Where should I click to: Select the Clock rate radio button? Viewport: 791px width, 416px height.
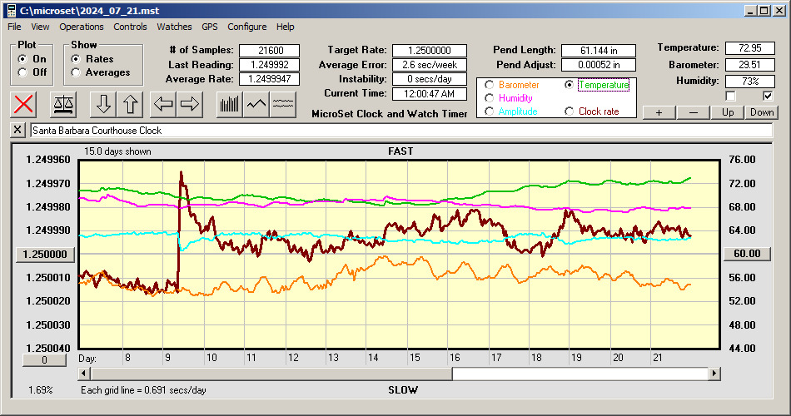[x=570, y=111]
